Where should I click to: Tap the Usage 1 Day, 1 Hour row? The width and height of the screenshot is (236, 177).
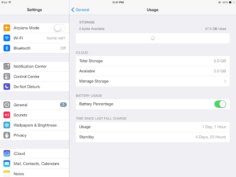point(153,127)
